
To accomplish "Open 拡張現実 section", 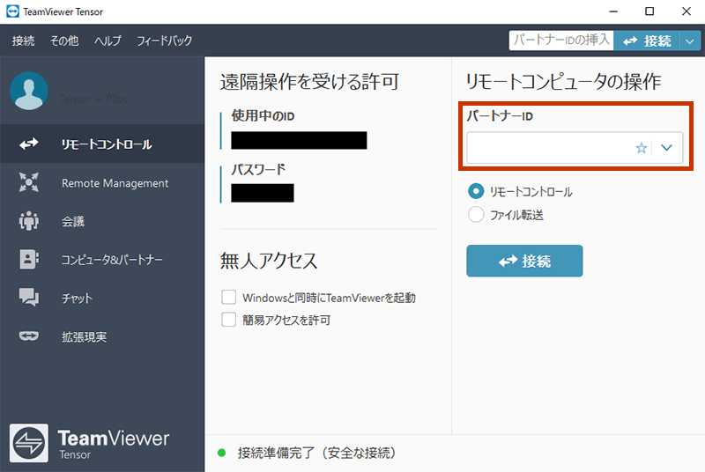I will pyautogui.click(x=102, y=336).
